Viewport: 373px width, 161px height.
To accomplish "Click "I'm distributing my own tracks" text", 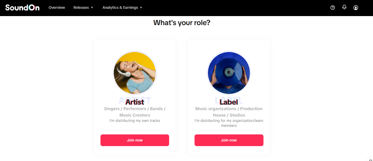I will point(135,121).
